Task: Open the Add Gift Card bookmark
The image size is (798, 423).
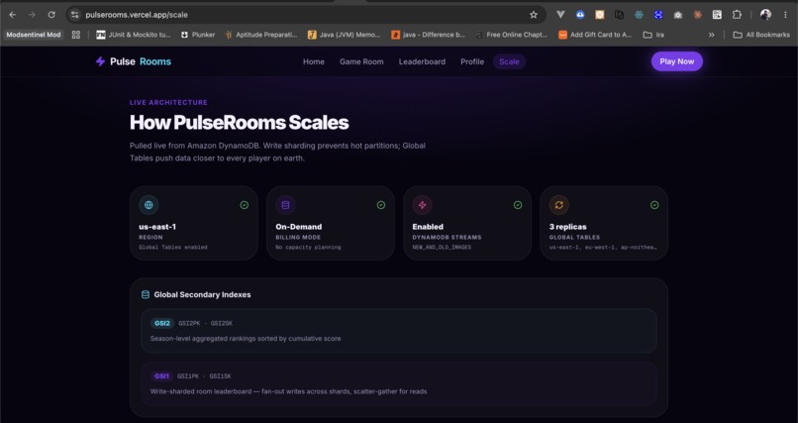Action: click(x=595, y=35)
